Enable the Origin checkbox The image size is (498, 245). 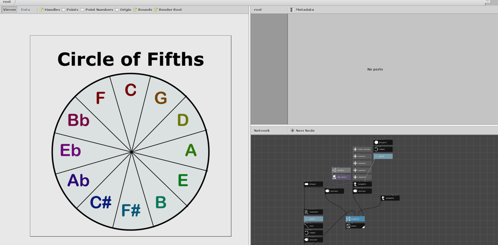tap(117, 10)
